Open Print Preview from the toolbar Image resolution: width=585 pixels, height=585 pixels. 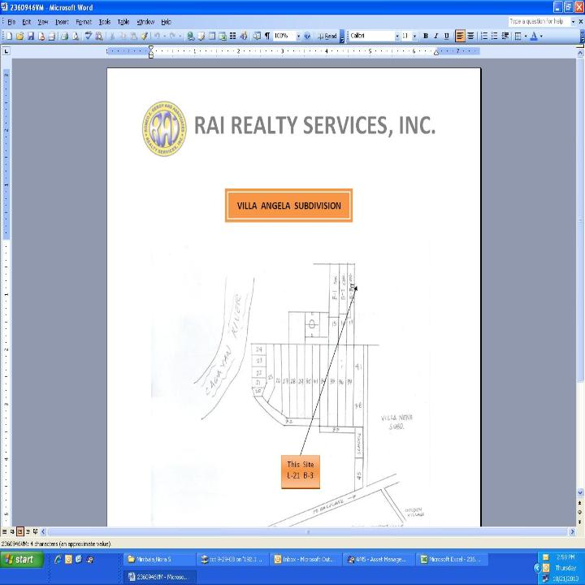76,37
